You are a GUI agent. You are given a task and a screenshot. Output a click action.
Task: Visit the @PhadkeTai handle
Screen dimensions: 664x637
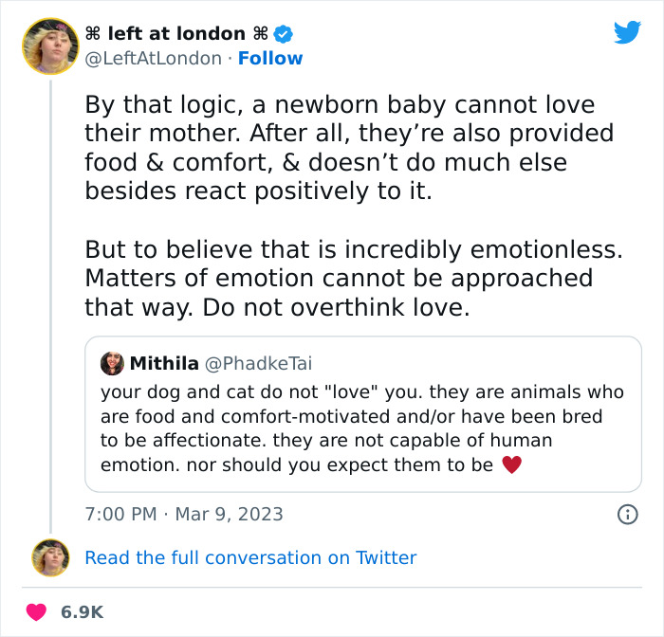[258, 363]
